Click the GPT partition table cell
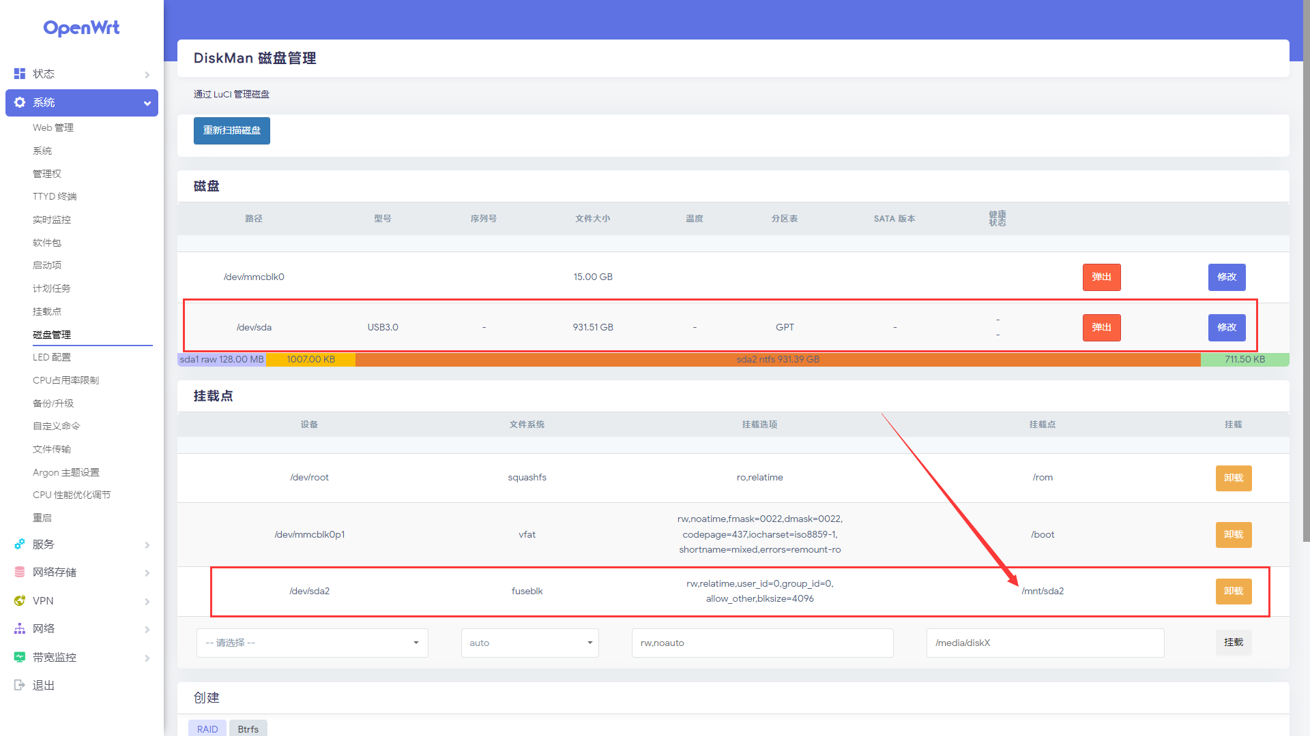The image size is (1310, 736). click(x=785, y=327)
